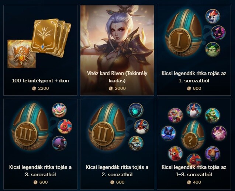
Task: Open the Vitéz kard Riven (Tekintély kiadás) title
Action: point(117,77)
